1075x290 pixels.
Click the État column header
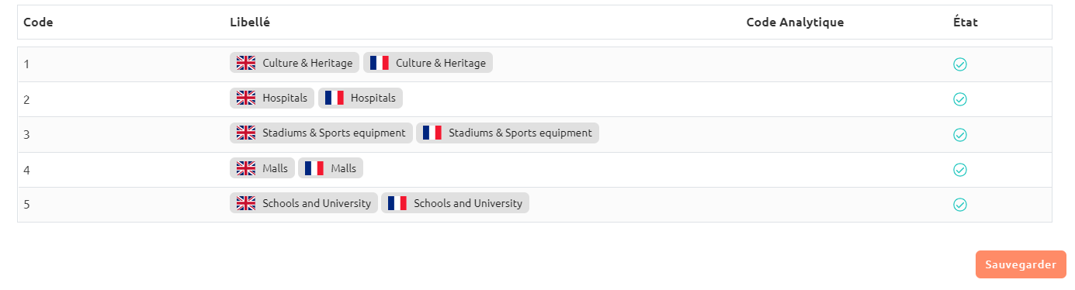[966, 22]
